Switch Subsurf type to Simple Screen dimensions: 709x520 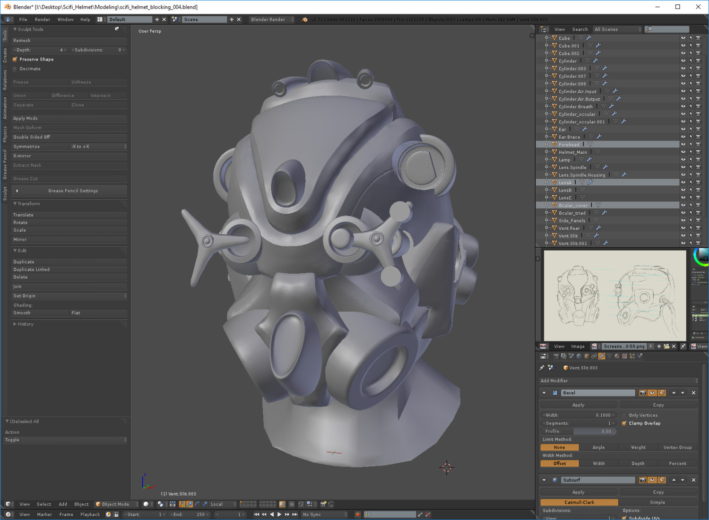[x=657, y=502]
